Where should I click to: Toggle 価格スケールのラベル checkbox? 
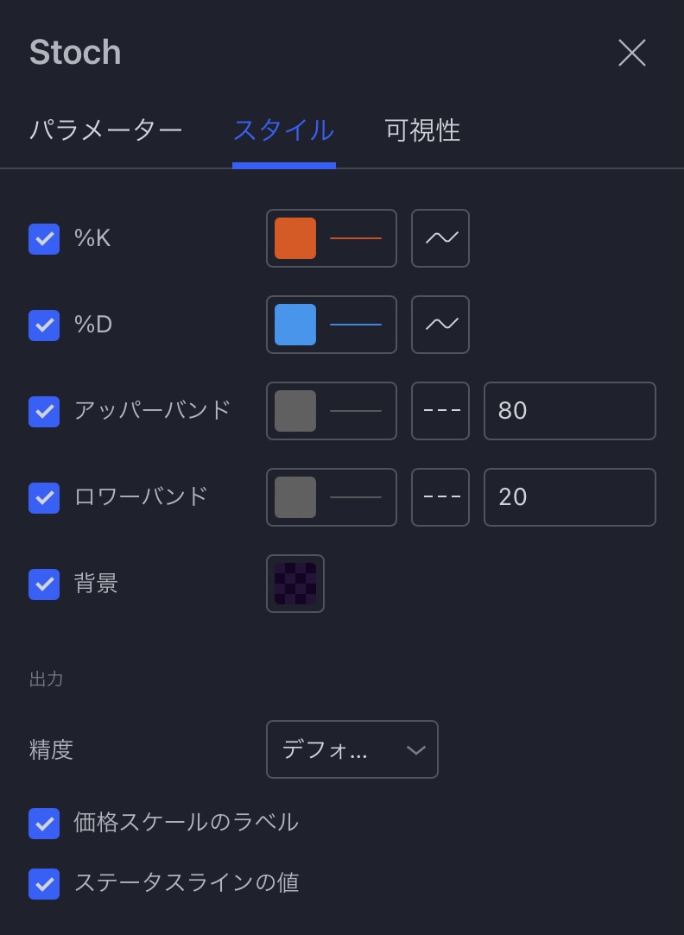tap(44, 824)
